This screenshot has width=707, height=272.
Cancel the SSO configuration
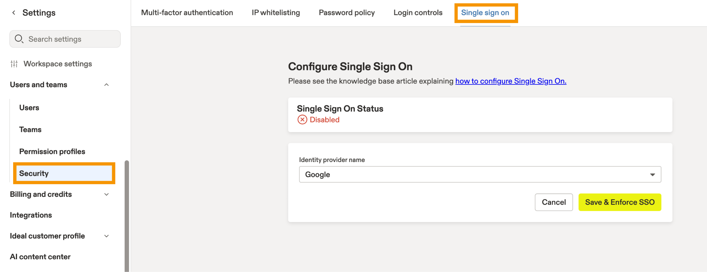[554, 202]
